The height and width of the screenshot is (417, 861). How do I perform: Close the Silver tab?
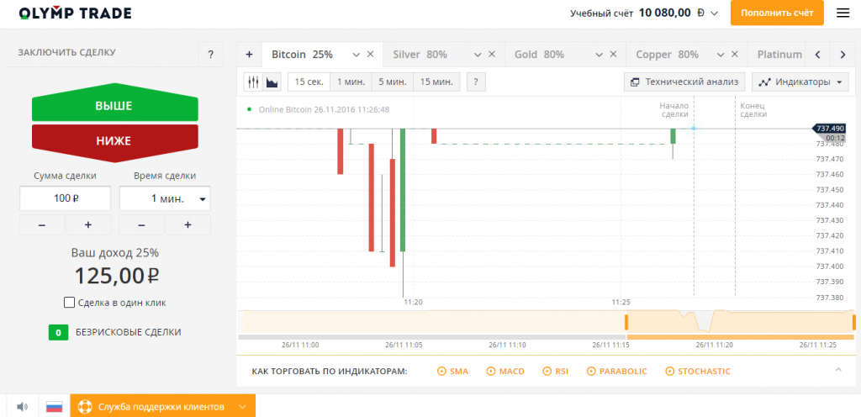[492, 55]
